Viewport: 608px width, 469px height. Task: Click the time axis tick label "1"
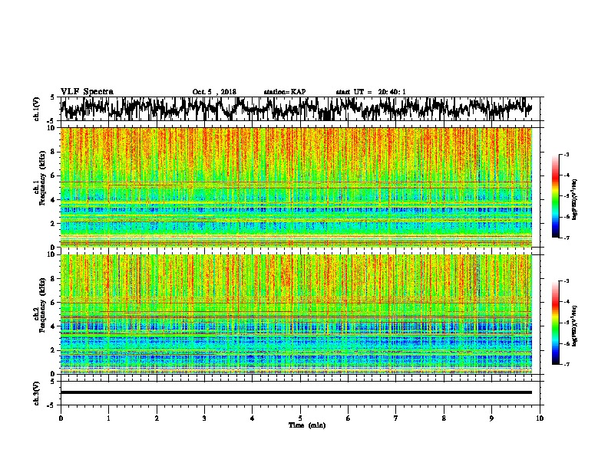(108, 418)
